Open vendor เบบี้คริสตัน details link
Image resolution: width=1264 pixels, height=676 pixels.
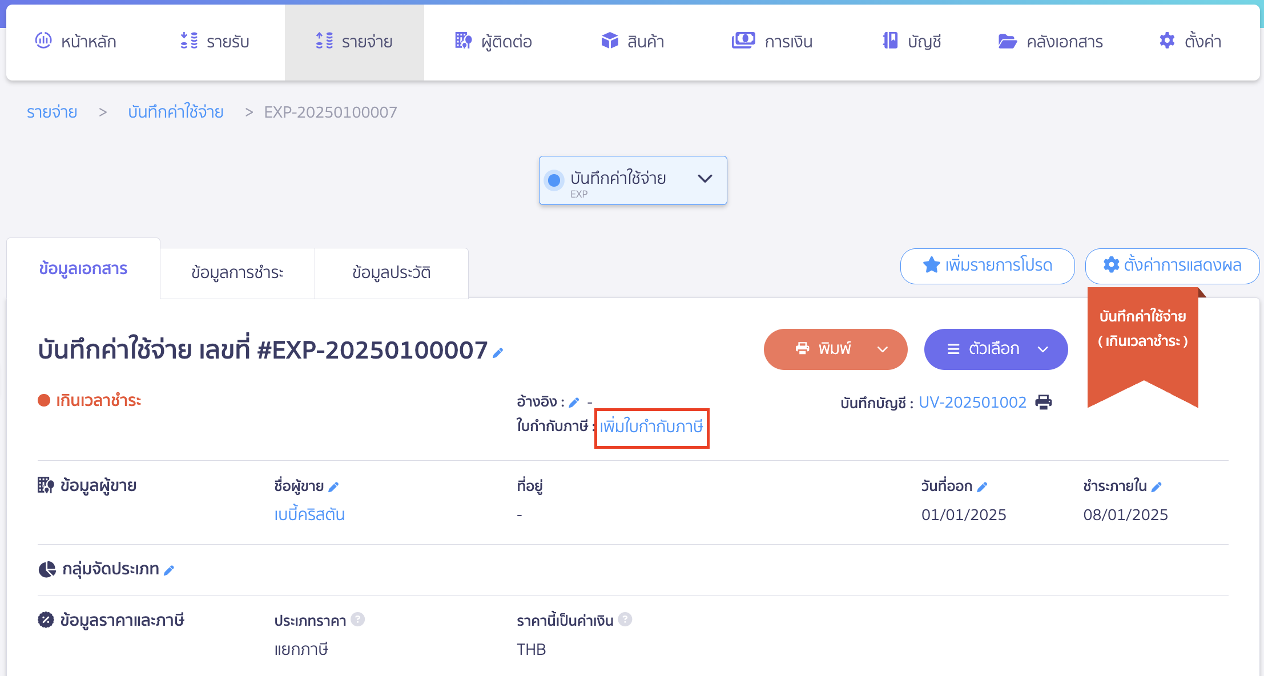pyautogui.click(x=309, y=514)
